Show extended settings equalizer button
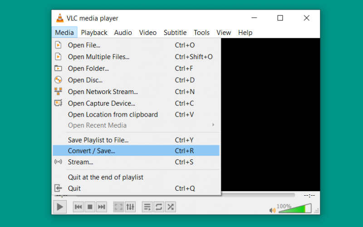Image resolution: width=363 pixels, height=227 pixels. click(x=130, y=207)
